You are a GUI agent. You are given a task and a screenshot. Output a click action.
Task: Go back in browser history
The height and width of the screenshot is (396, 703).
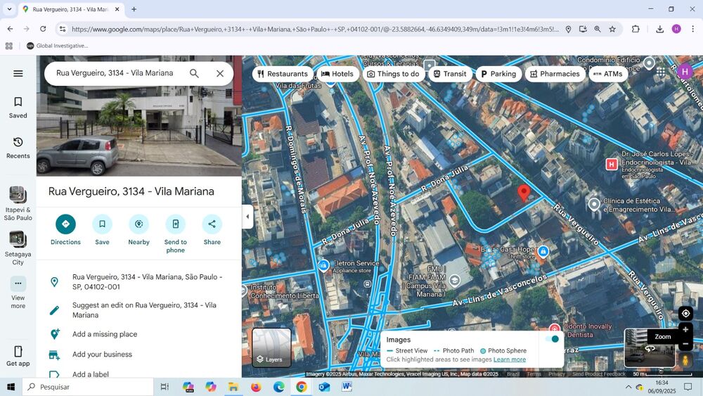pos(11,29)
